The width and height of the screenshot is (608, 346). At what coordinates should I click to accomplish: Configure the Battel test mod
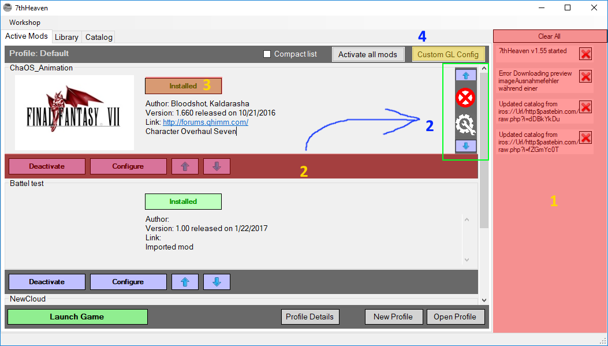point(128,282)
